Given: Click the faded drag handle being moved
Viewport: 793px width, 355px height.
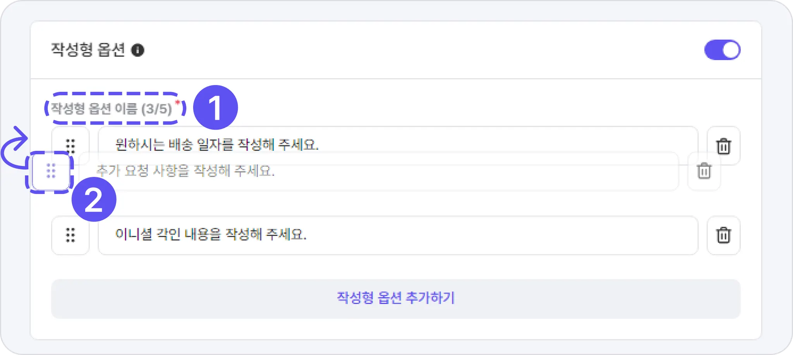Looking at the screenshot, I should pyautogui.click(x=51, y=171).
